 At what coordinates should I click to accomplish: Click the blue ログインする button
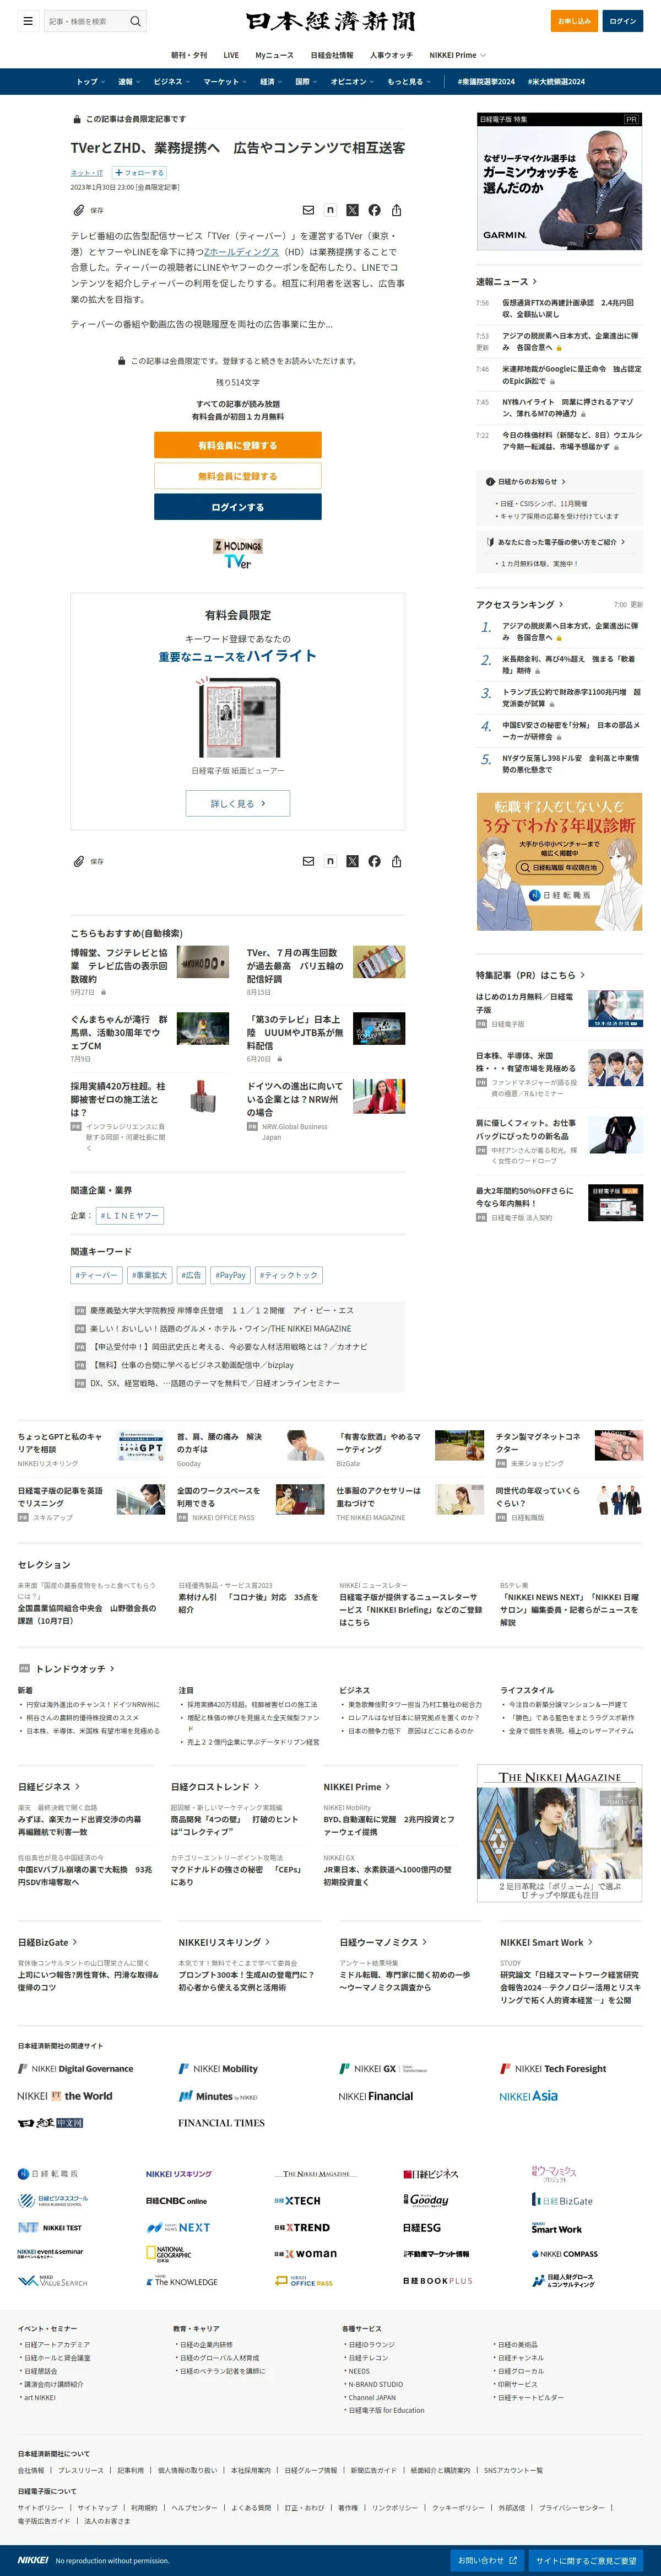click(237, 507)
